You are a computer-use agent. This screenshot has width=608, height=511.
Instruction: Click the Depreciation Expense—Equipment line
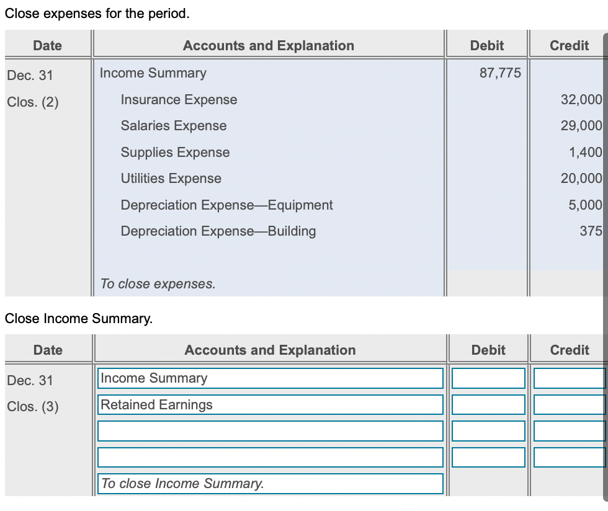[226, 205]
